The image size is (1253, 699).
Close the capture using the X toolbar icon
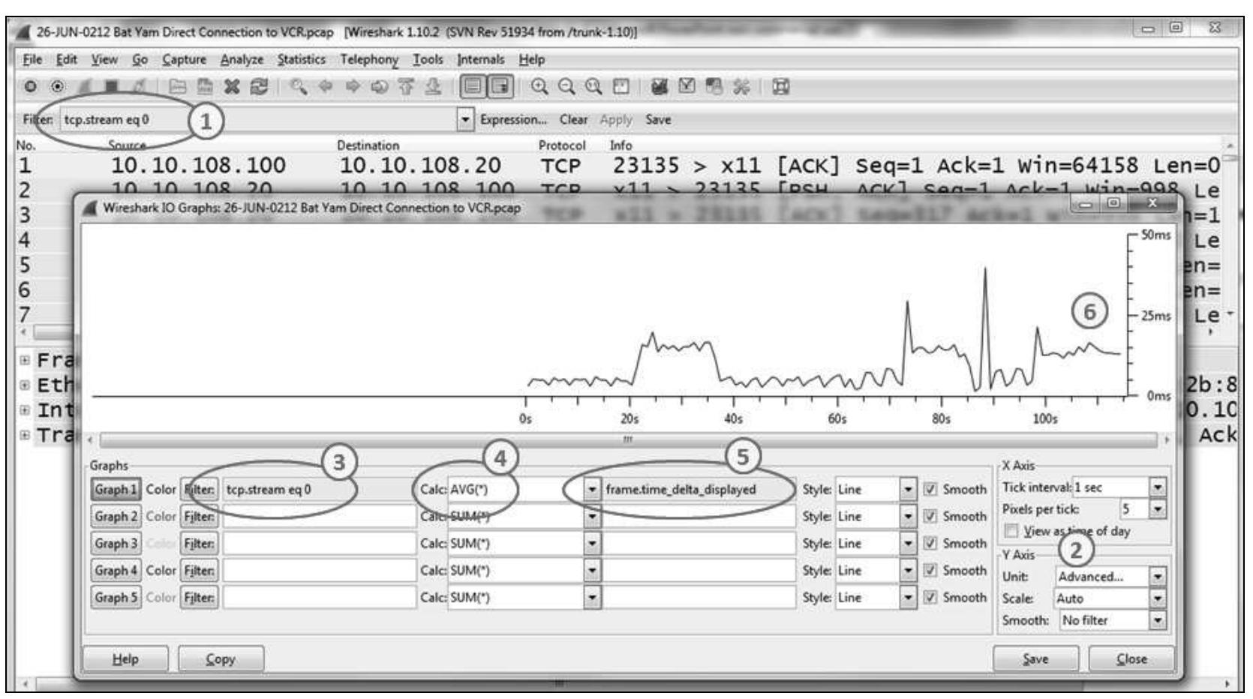coord(230,84)
